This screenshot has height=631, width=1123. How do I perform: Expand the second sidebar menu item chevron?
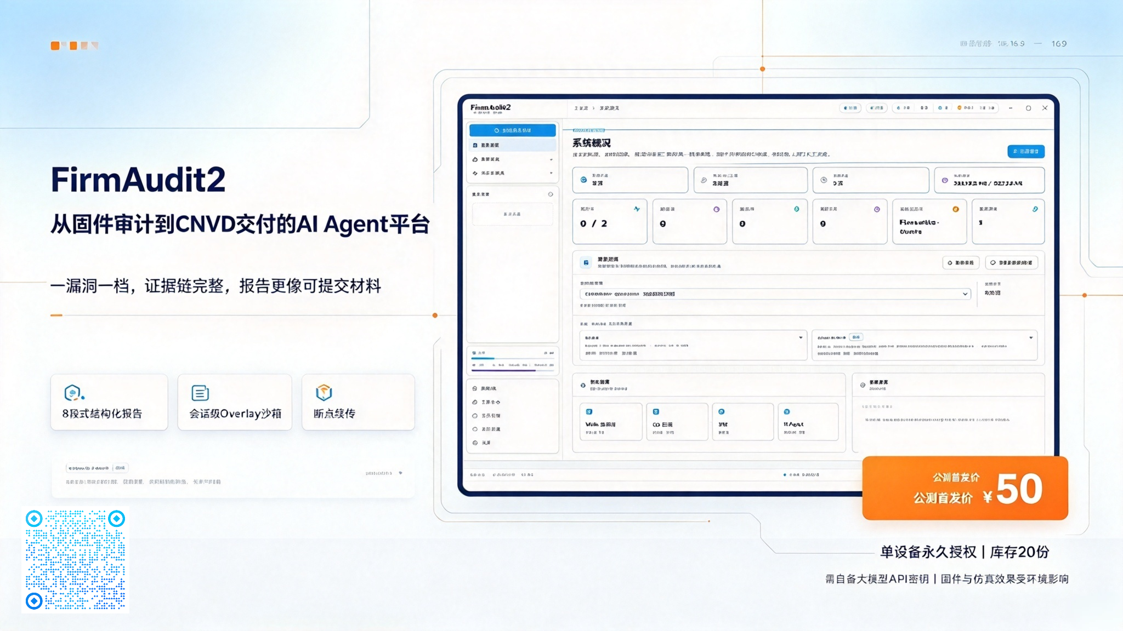point(551,159)
